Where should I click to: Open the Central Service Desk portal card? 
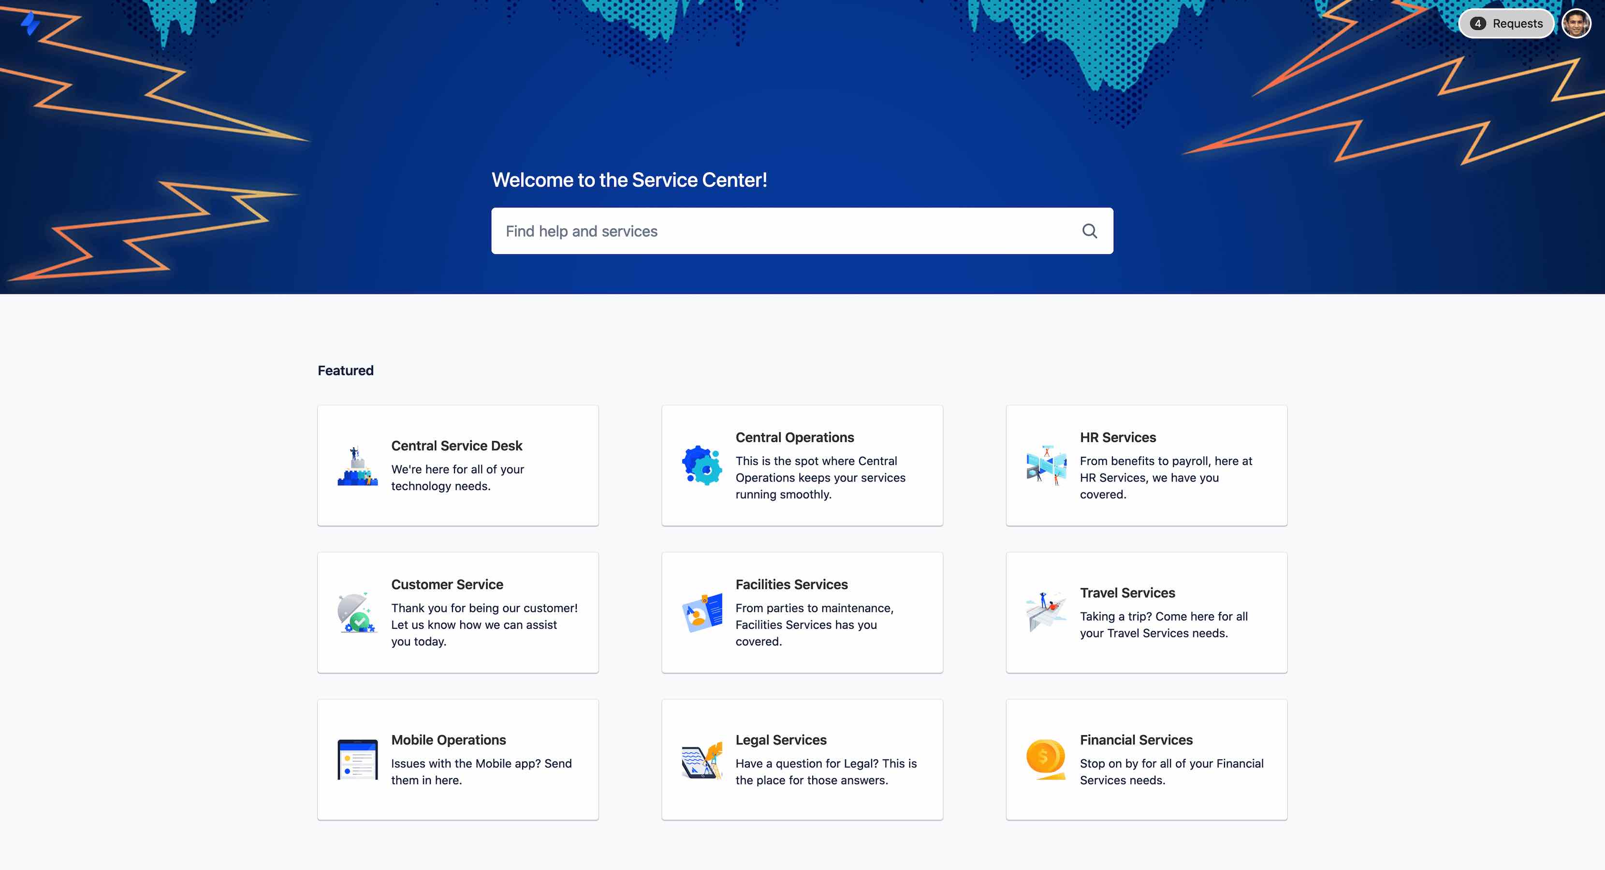(457, 464)
